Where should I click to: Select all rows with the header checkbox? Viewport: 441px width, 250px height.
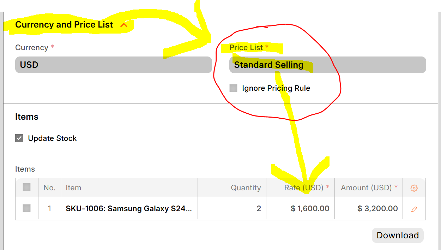[x=27, y=187]
